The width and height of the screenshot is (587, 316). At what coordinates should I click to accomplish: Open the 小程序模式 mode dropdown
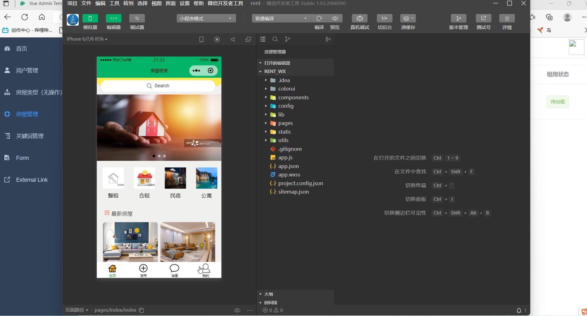[206, 18]
